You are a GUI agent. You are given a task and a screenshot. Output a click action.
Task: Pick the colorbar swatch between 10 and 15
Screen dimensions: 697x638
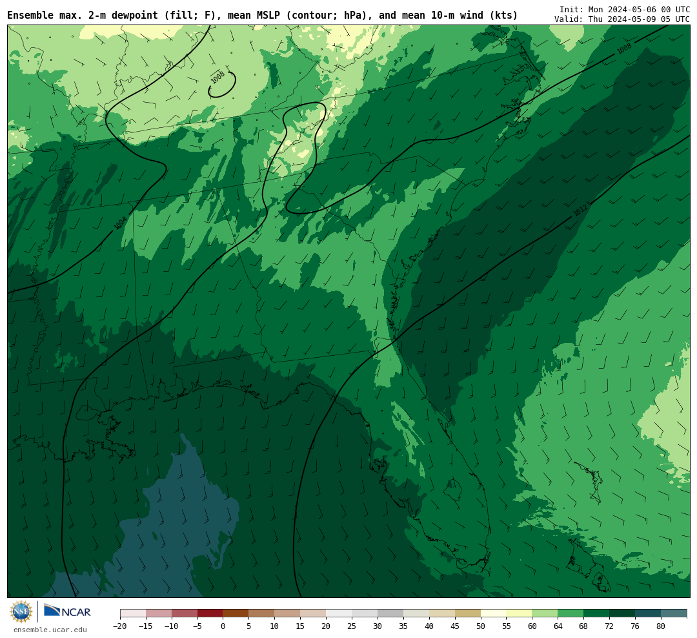pos(287,613)
